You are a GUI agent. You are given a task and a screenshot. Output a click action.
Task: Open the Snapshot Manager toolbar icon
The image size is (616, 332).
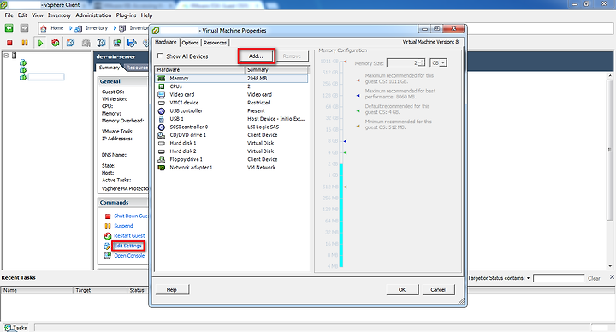tap(101, 43)
